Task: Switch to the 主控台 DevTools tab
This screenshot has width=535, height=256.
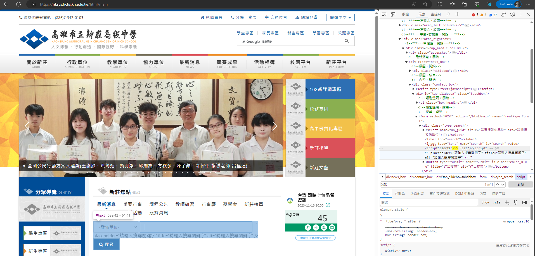Action: [x=436, y=14]
